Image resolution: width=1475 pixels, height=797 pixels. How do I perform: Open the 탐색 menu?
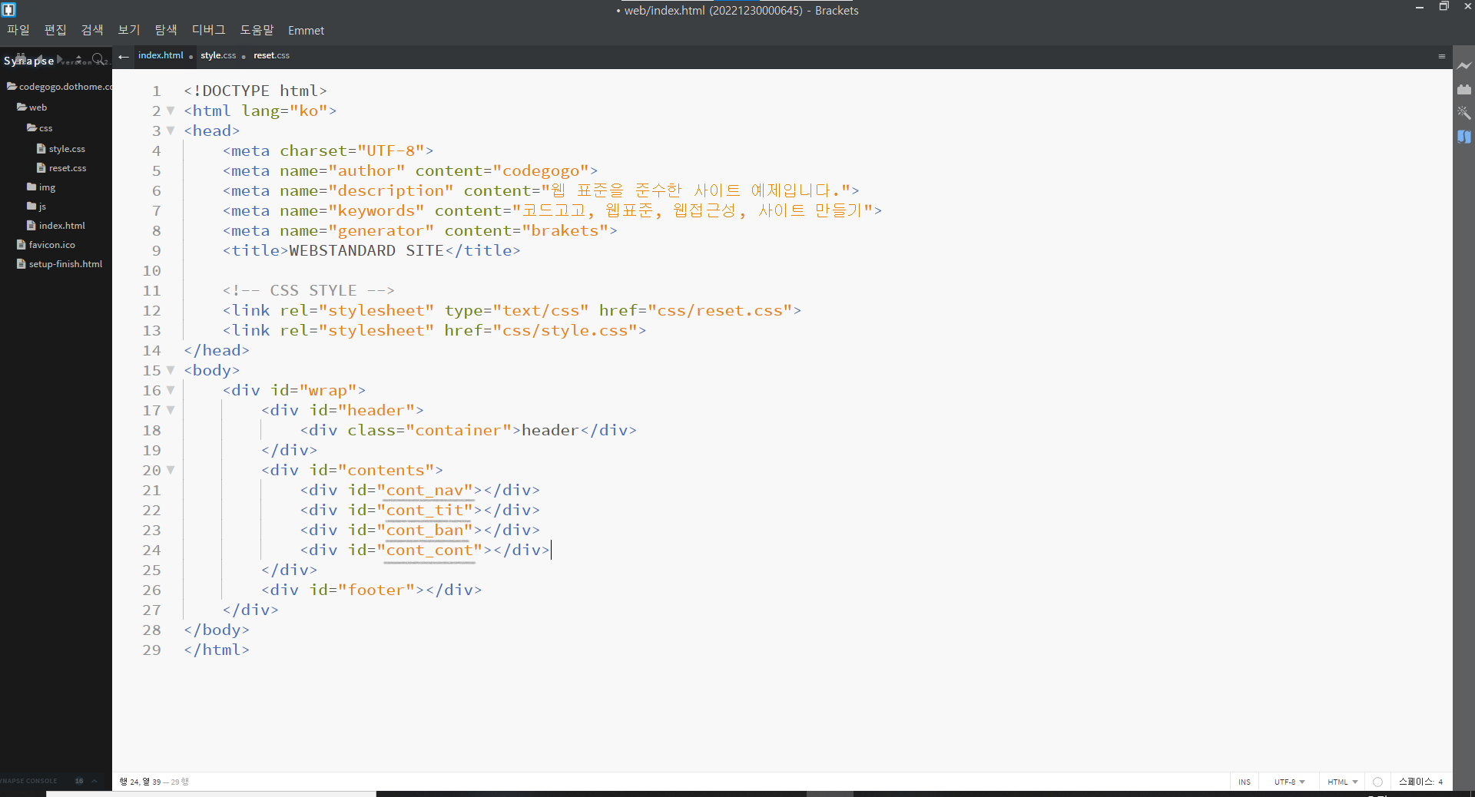tap(166, 30)
